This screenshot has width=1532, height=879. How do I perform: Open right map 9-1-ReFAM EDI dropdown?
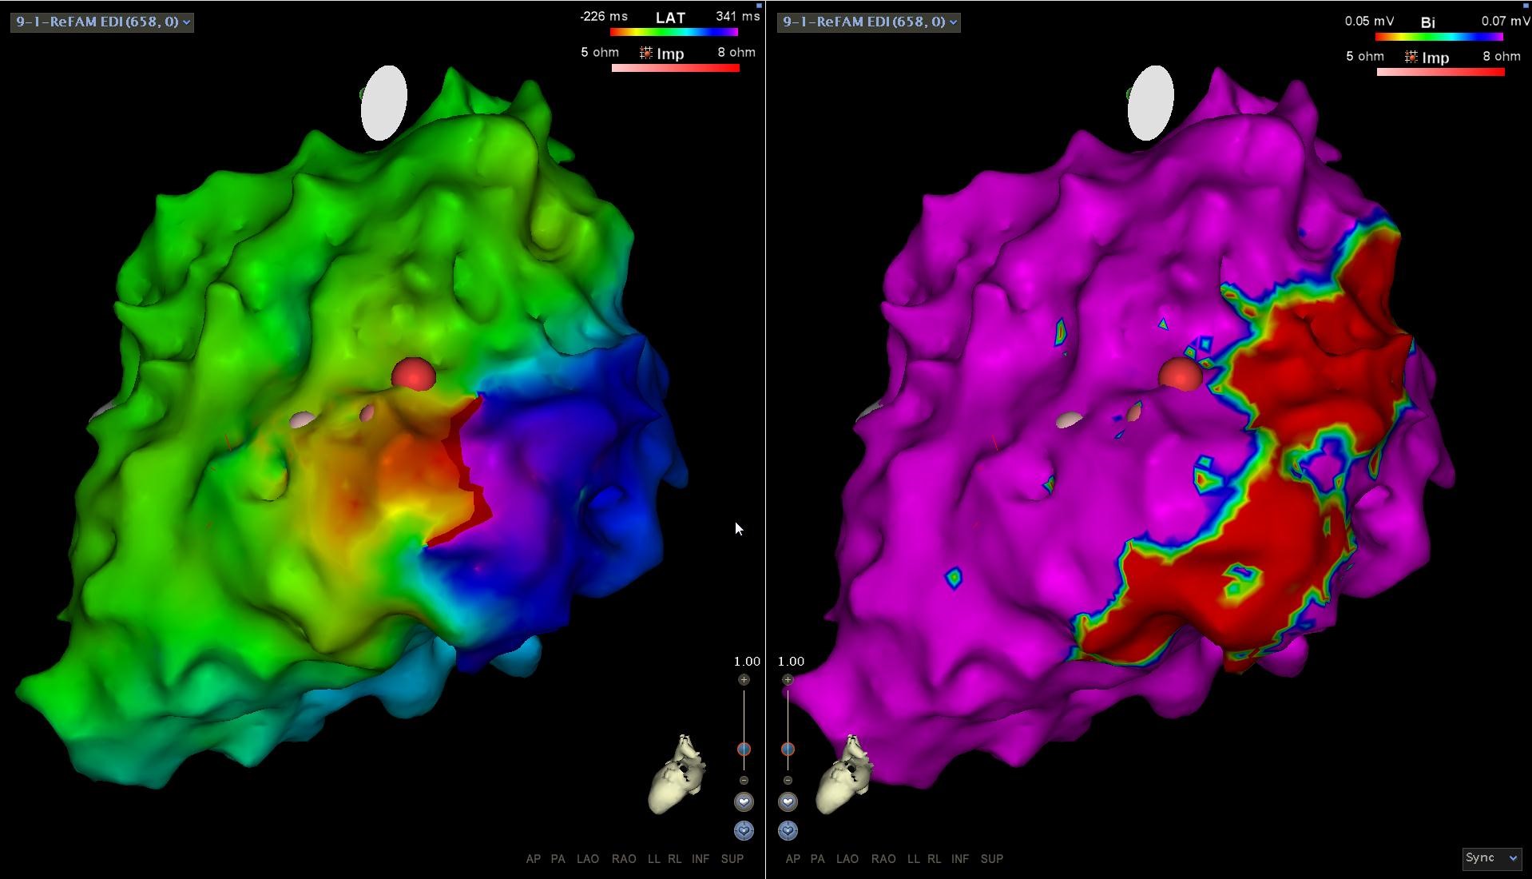pos(868,22)
